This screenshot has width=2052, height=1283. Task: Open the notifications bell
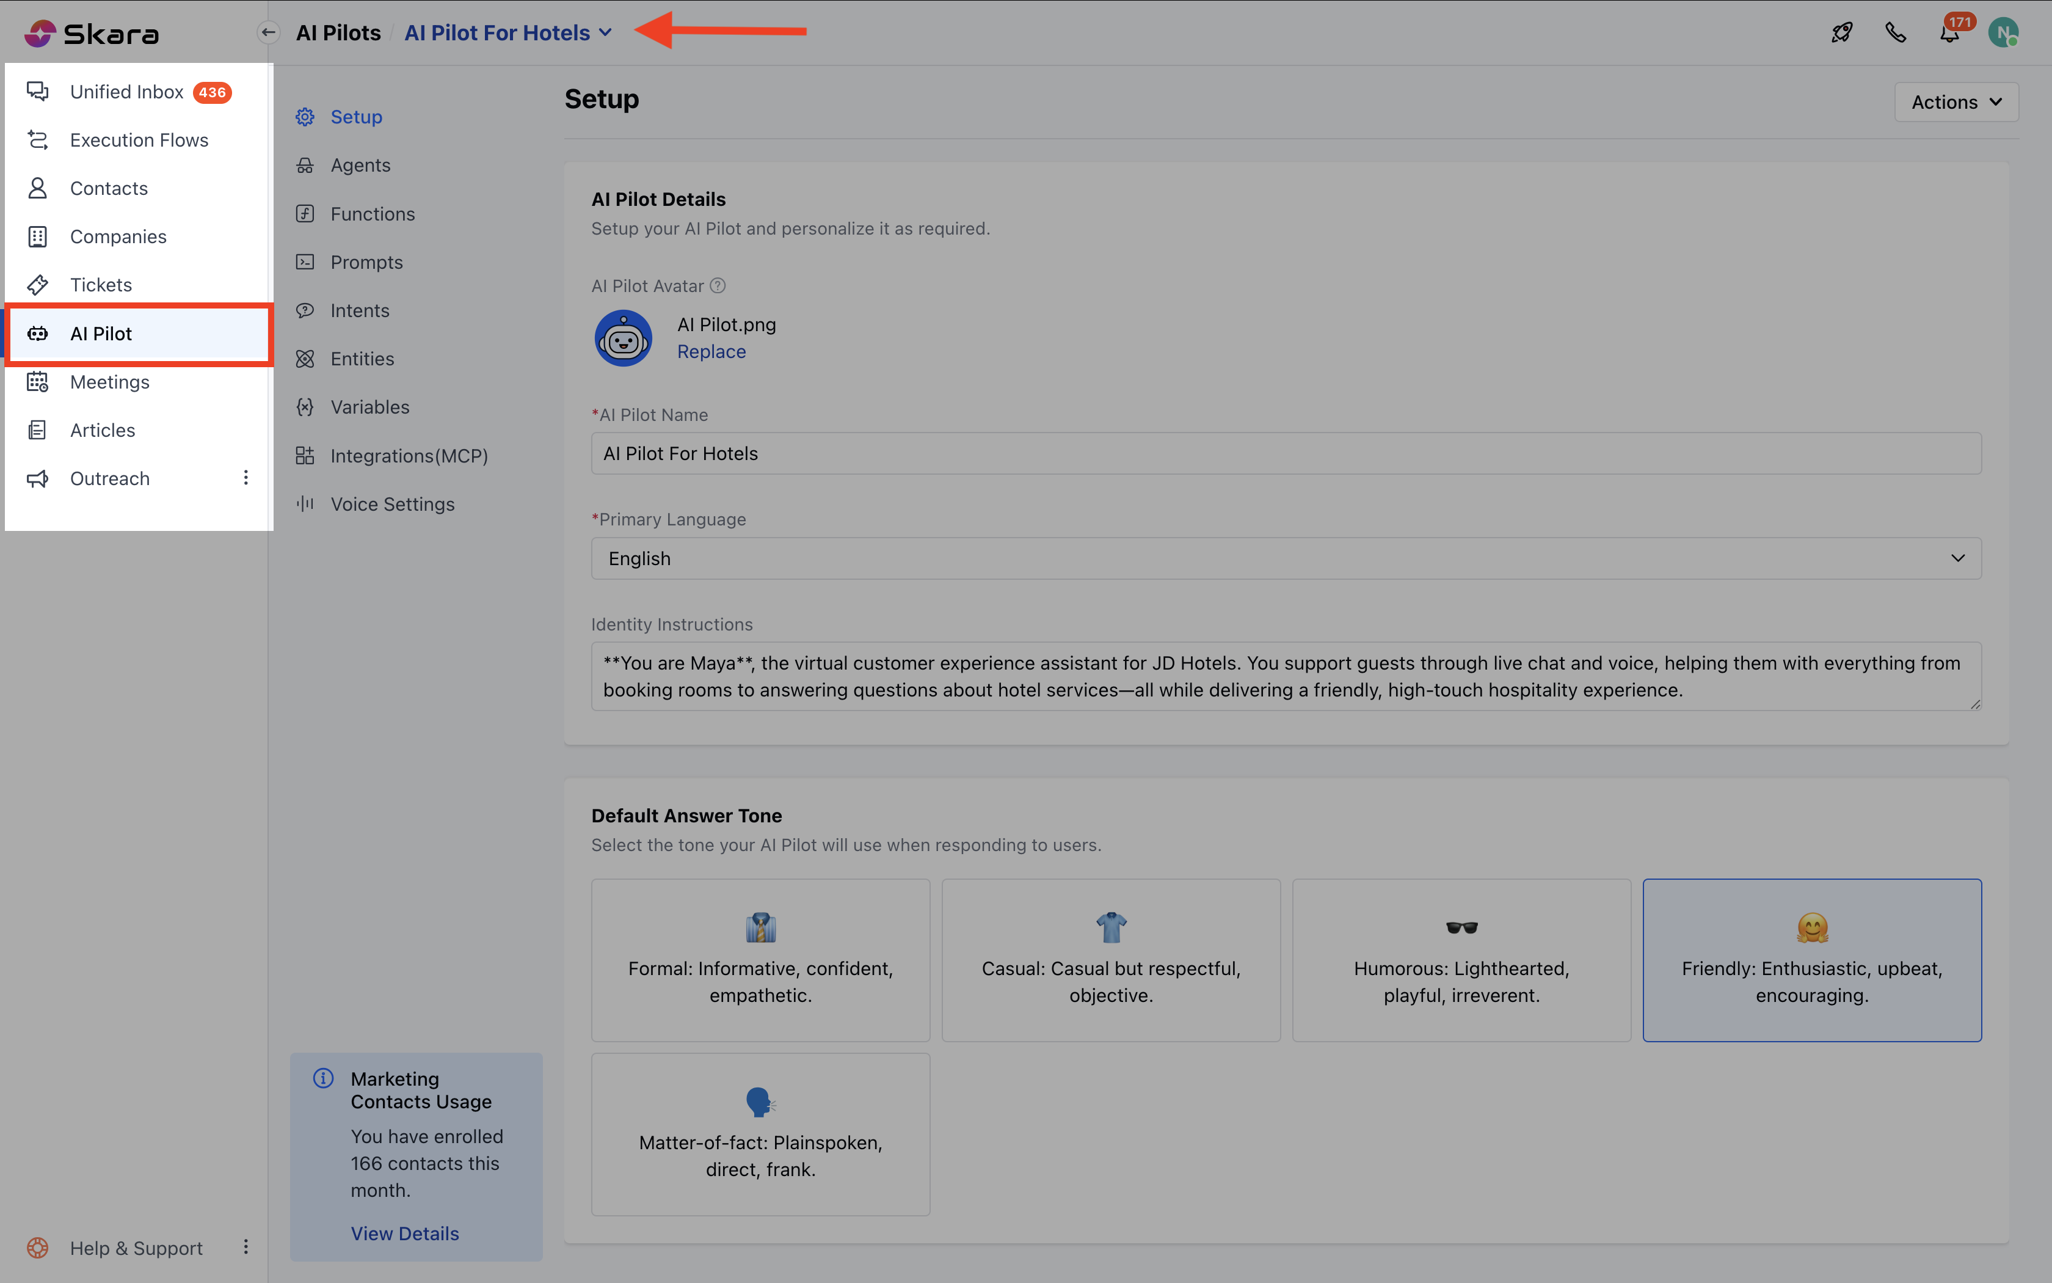(x=1949, y=34)
